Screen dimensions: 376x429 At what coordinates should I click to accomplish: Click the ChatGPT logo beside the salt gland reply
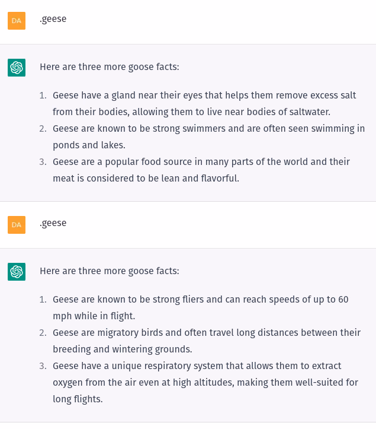tap(17, 68)
